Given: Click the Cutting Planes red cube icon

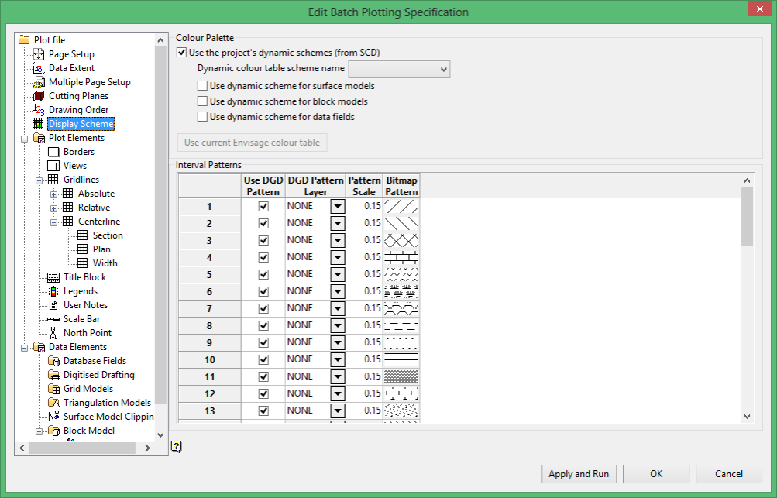Looking at the screenshot, I should pos(39,95).
